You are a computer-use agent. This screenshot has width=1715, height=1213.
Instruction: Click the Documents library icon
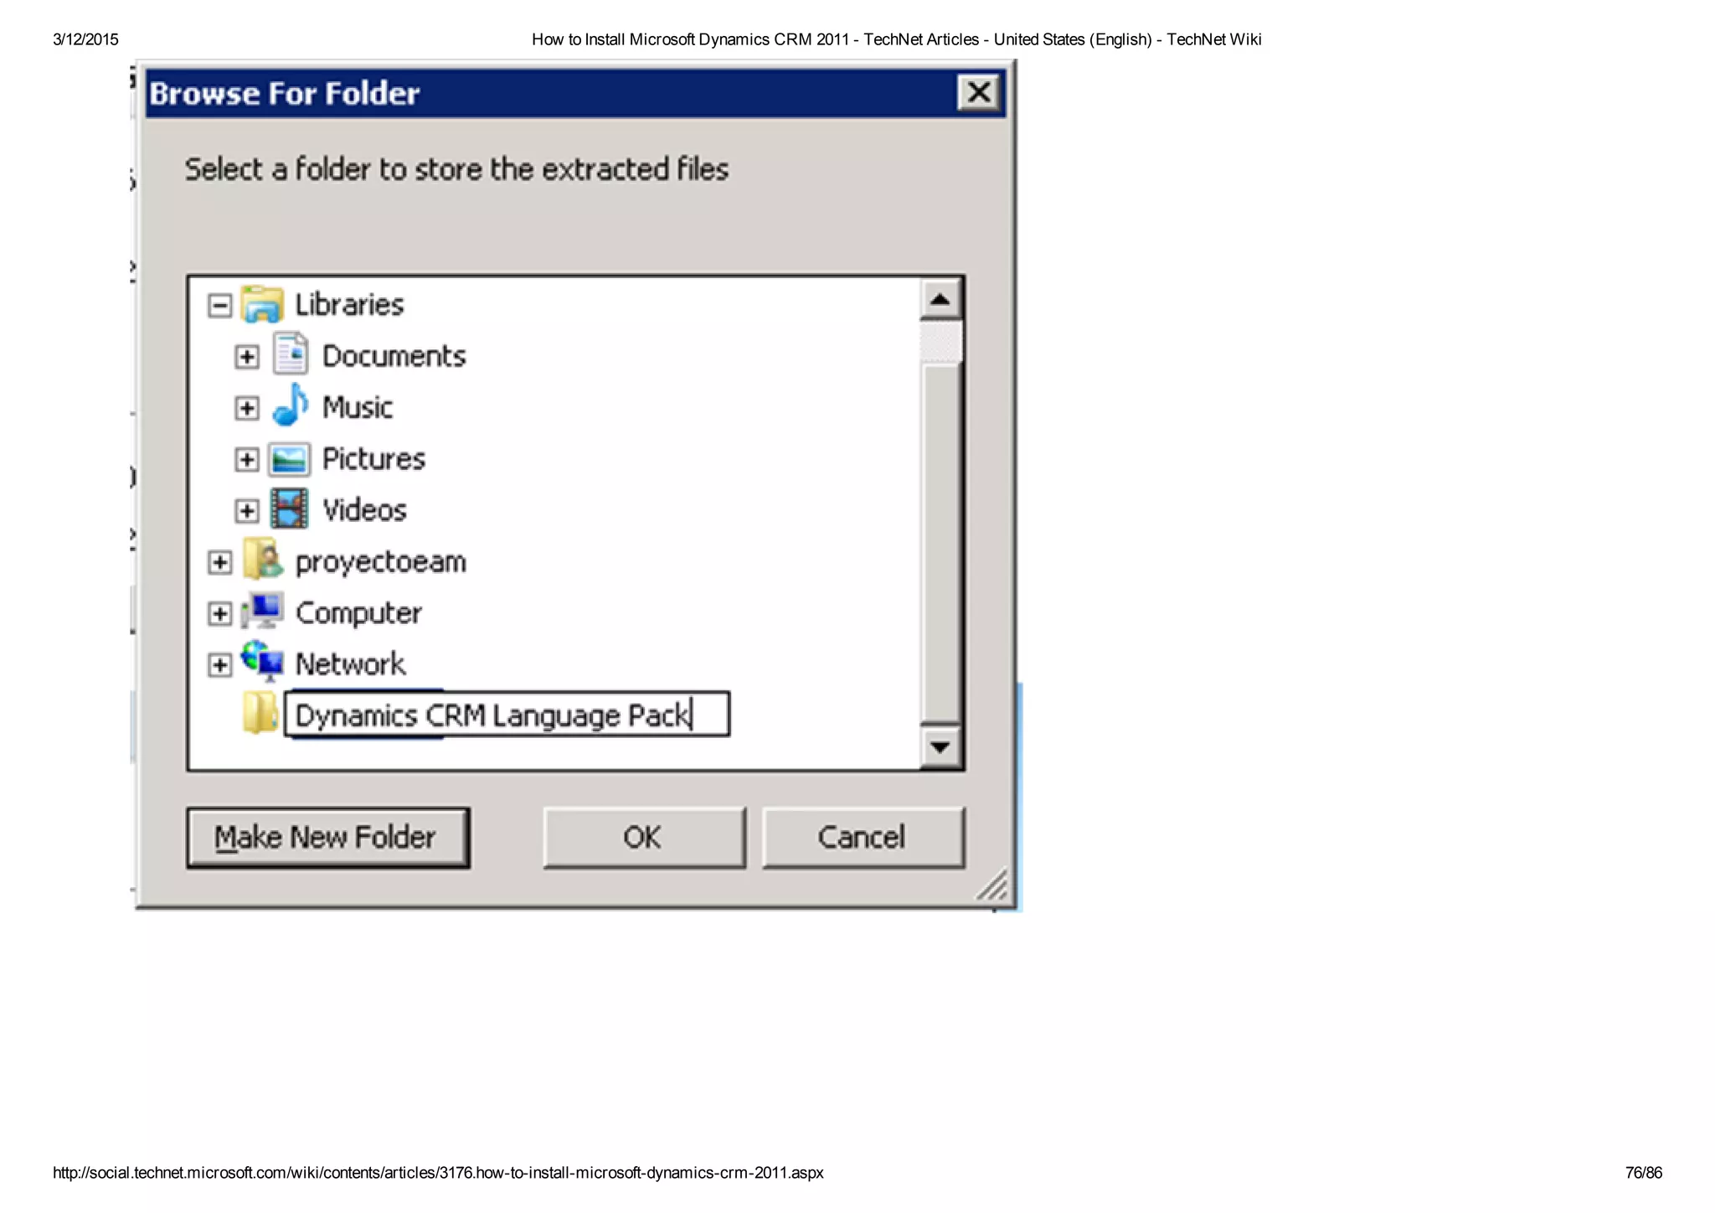291,354
